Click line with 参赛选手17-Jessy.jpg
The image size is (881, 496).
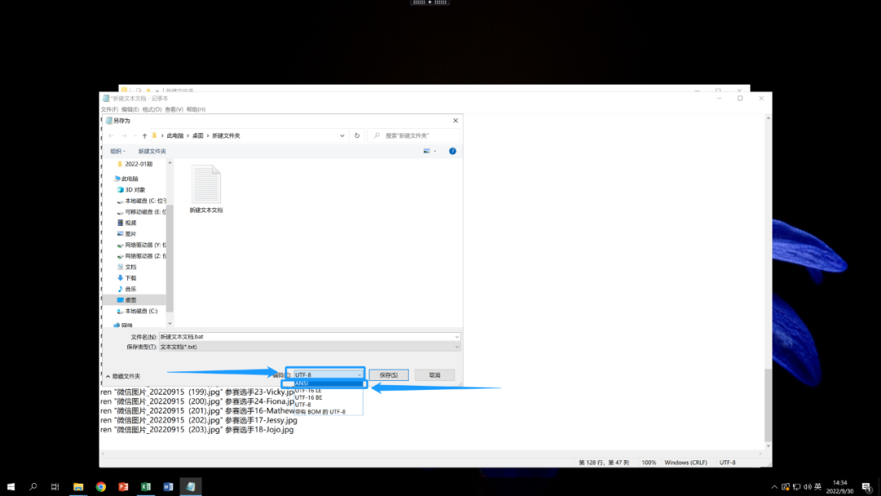(199, 420)
